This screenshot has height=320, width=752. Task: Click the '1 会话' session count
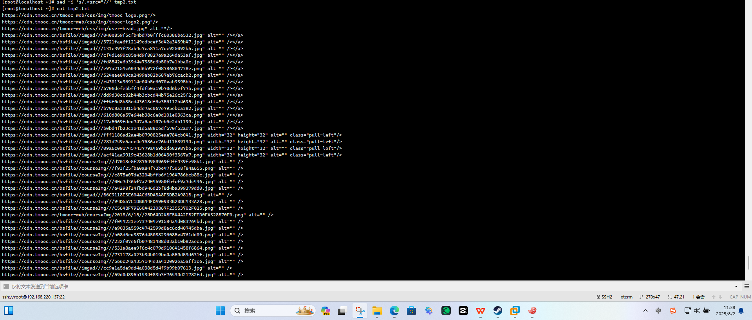[x=698, y=297]
